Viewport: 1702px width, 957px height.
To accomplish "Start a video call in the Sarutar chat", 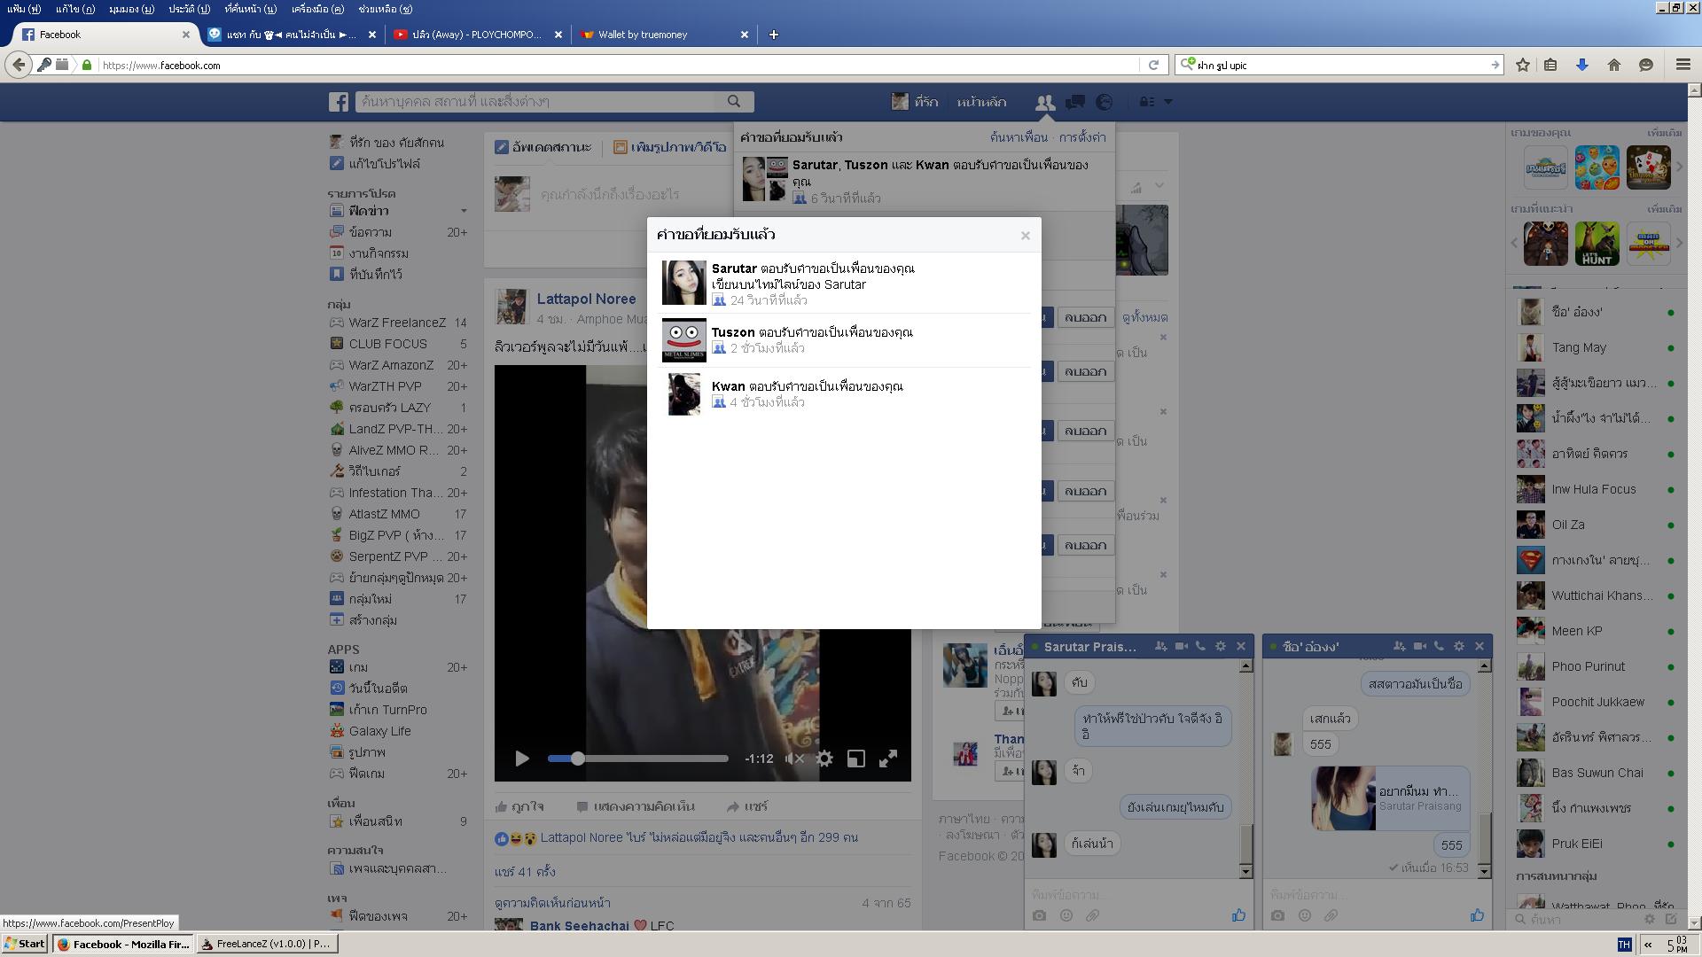I will (1181, 647).
